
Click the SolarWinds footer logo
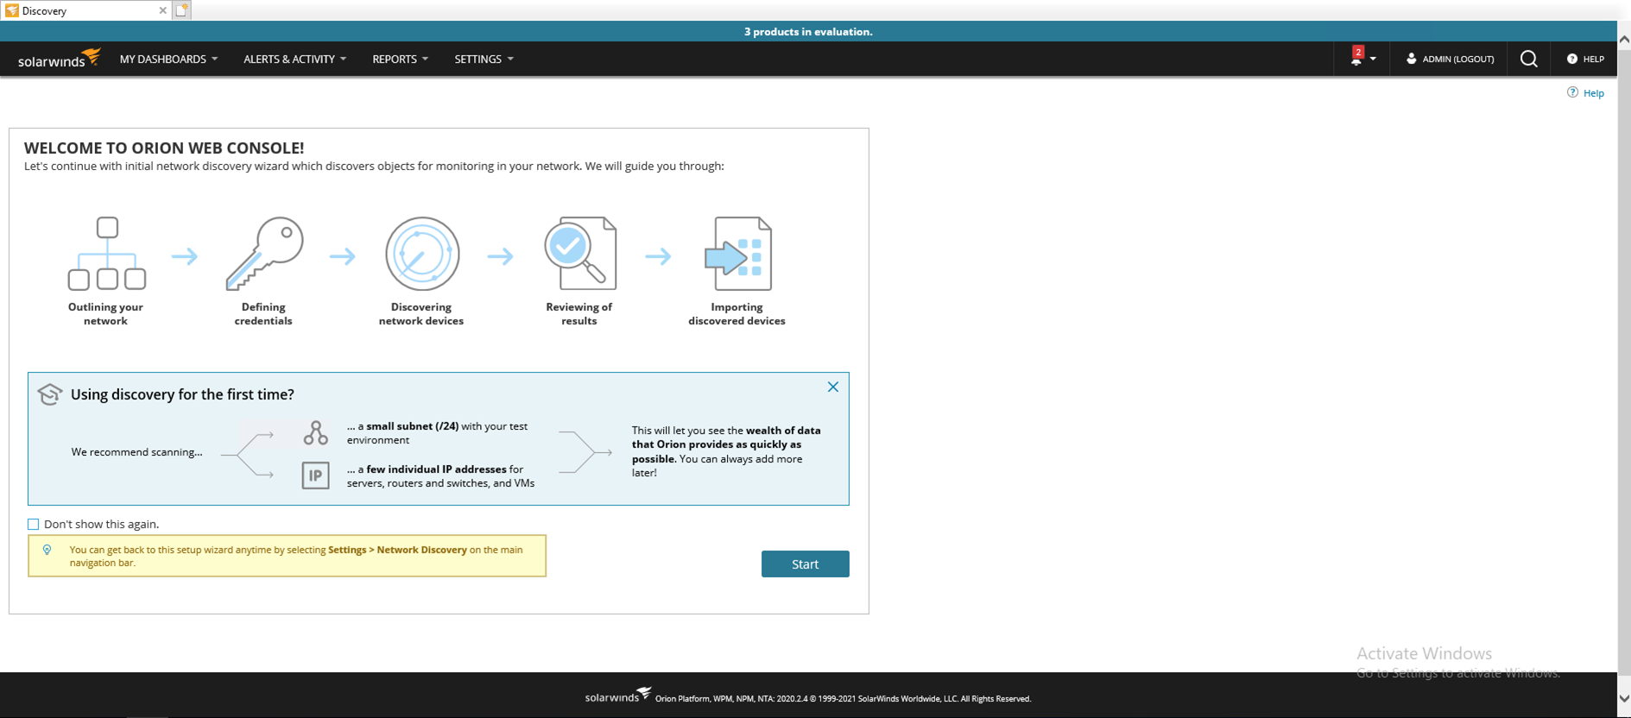coord(618,696)
